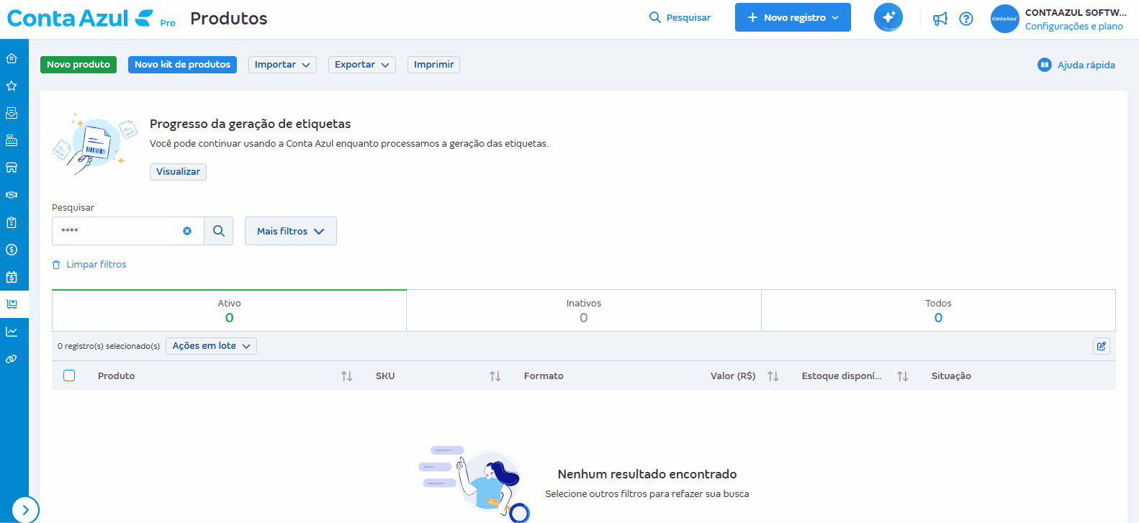
Task: Open the line chart reports icon in sidebar
Action: tap(12, 332)
